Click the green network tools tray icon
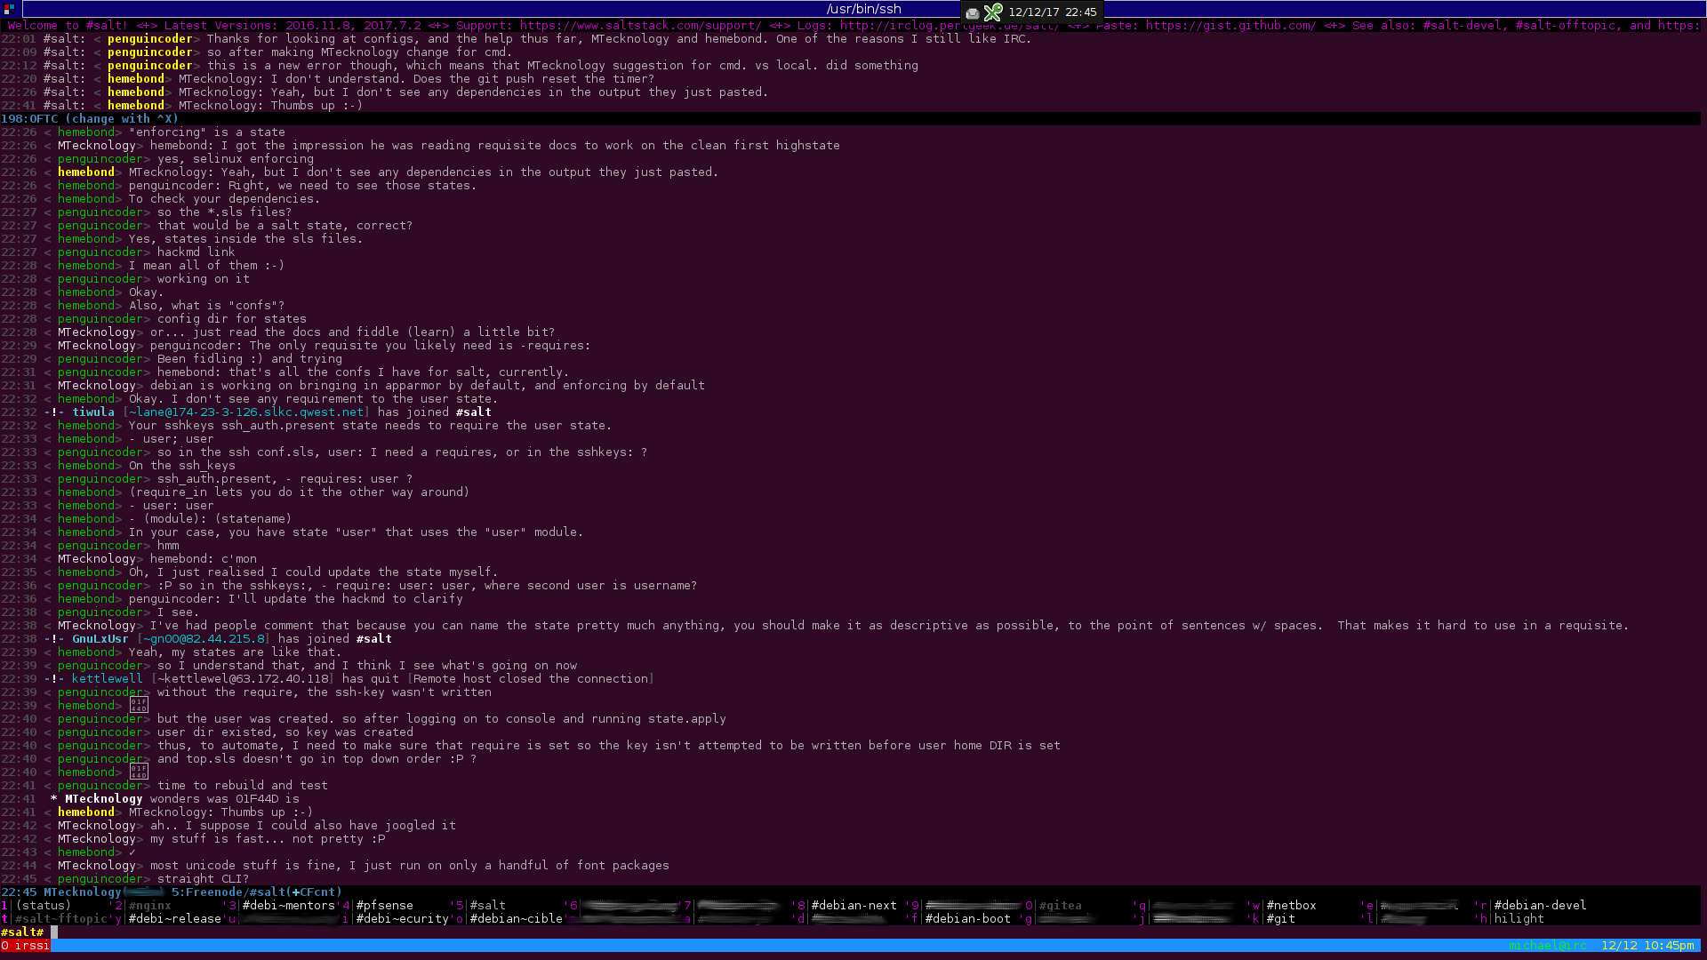This screenshot has width=1707, height=960. point(993,12)
